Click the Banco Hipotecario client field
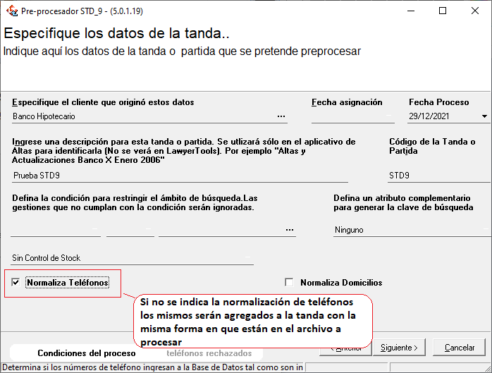492x373 pixels. [141, 116]
